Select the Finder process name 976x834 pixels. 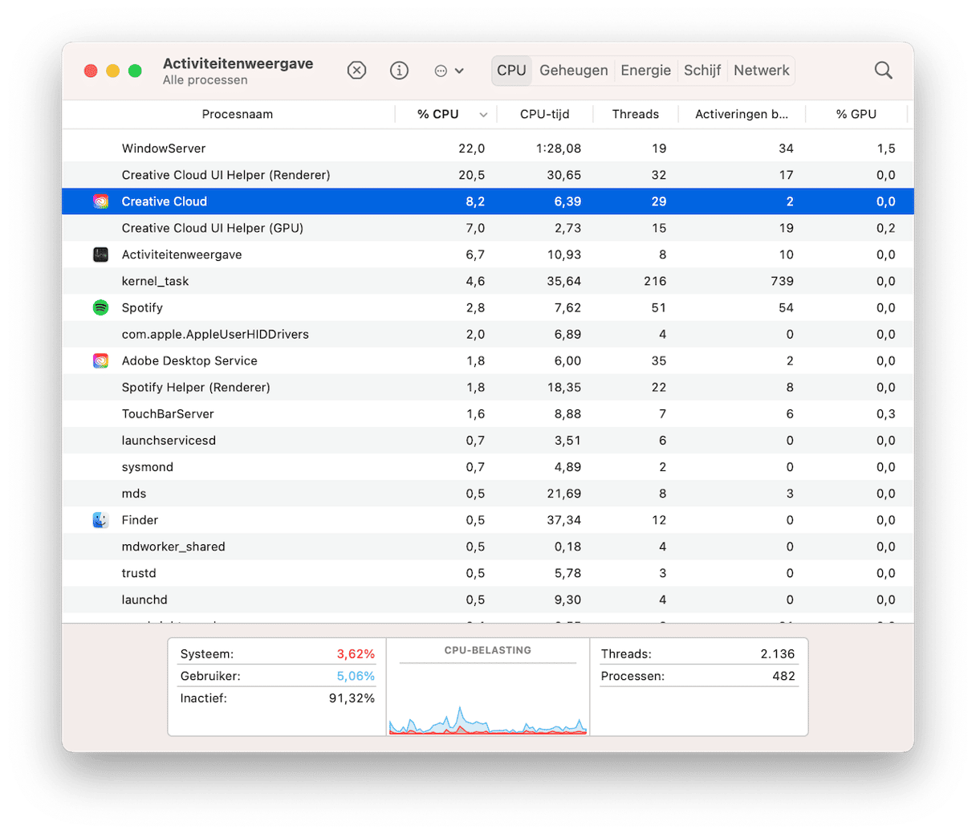pos(140,520)
